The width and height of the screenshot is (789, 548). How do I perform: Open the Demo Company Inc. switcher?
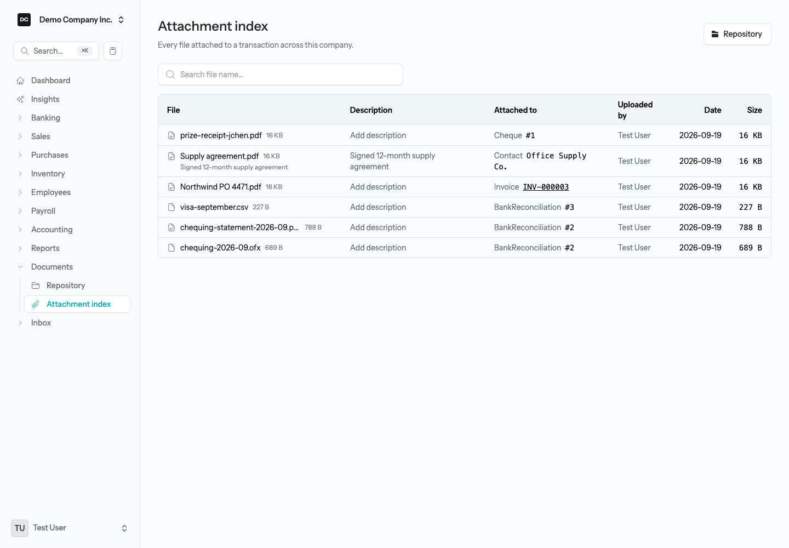point(71,20)
